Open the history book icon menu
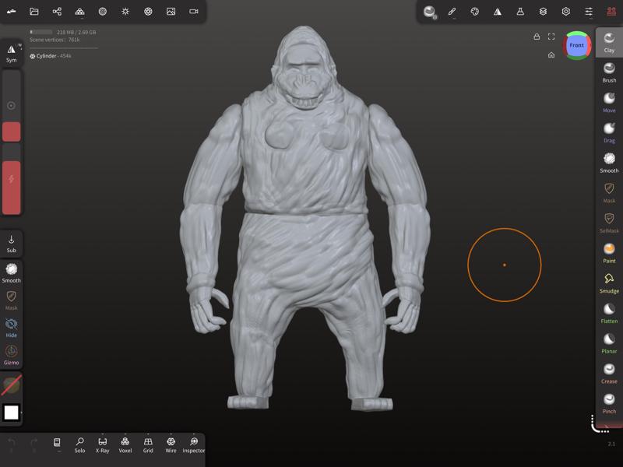Screen dimensions: 623x467 point(57,444)
